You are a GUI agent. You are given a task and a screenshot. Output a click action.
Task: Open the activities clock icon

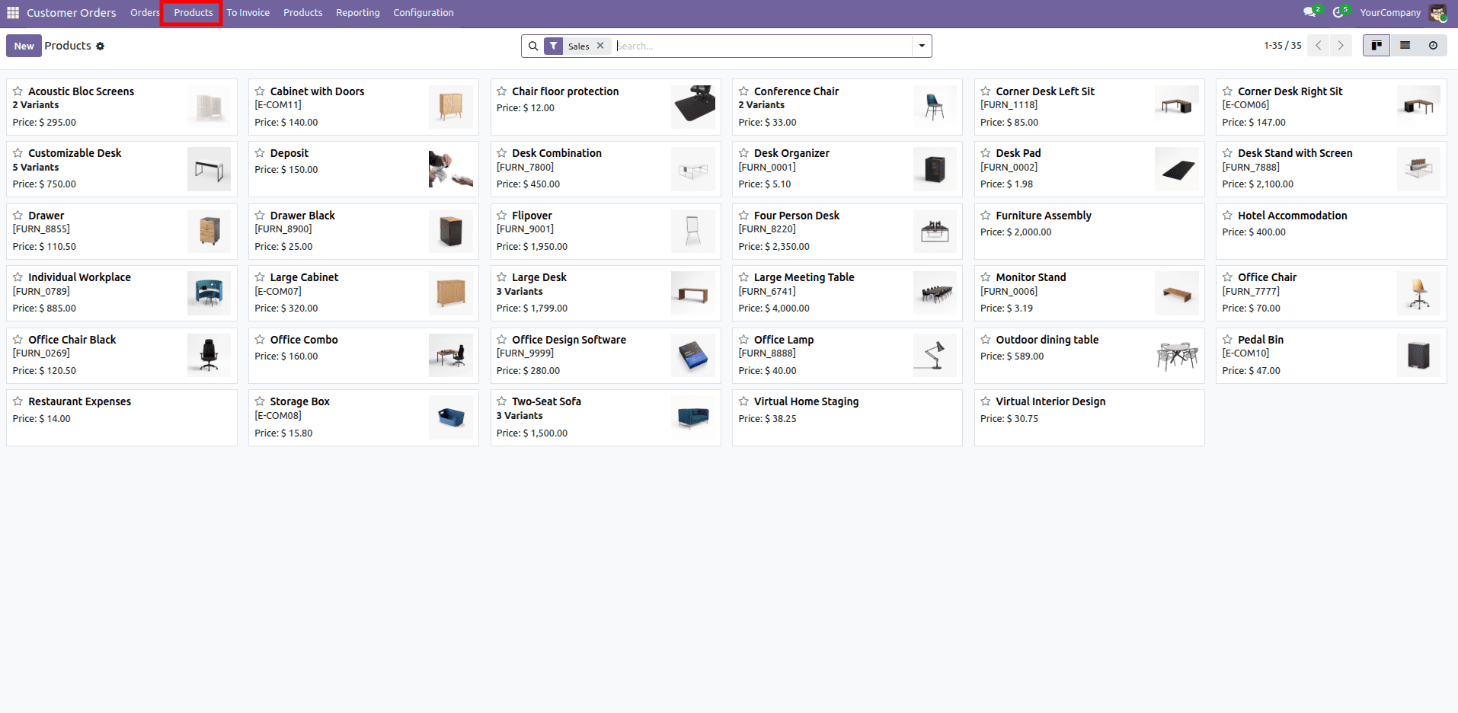[1338, 12]
